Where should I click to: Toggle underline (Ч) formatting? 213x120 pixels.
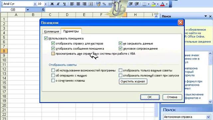(64, 4)
